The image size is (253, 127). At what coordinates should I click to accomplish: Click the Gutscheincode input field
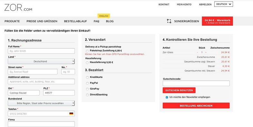point(196,83)
